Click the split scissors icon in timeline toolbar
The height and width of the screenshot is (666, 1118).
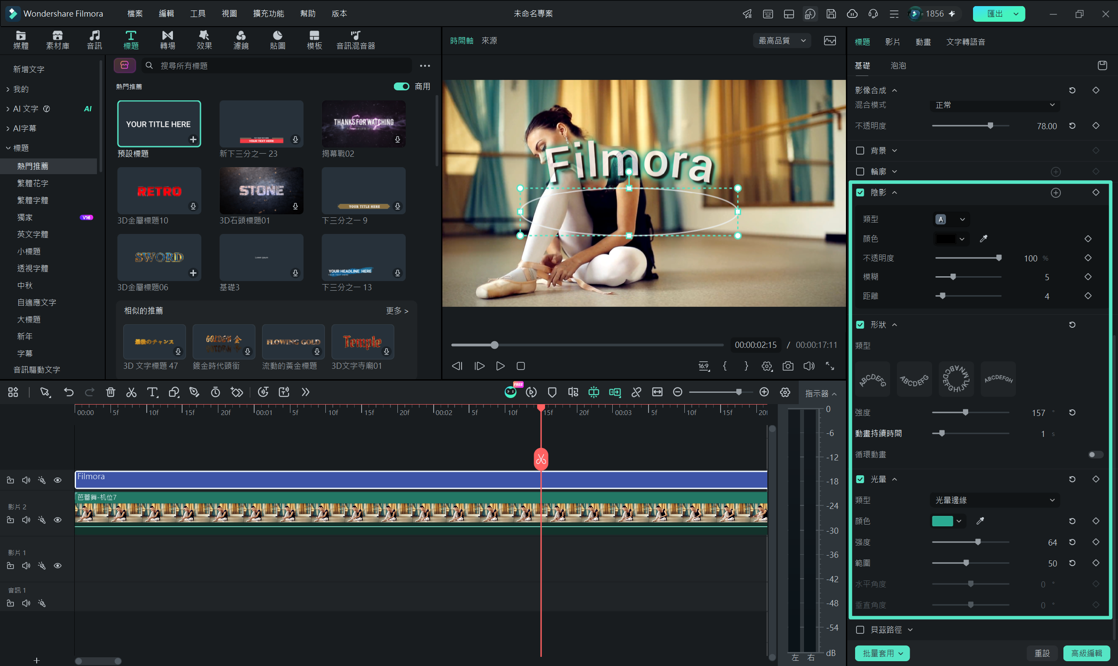[131, 392]
